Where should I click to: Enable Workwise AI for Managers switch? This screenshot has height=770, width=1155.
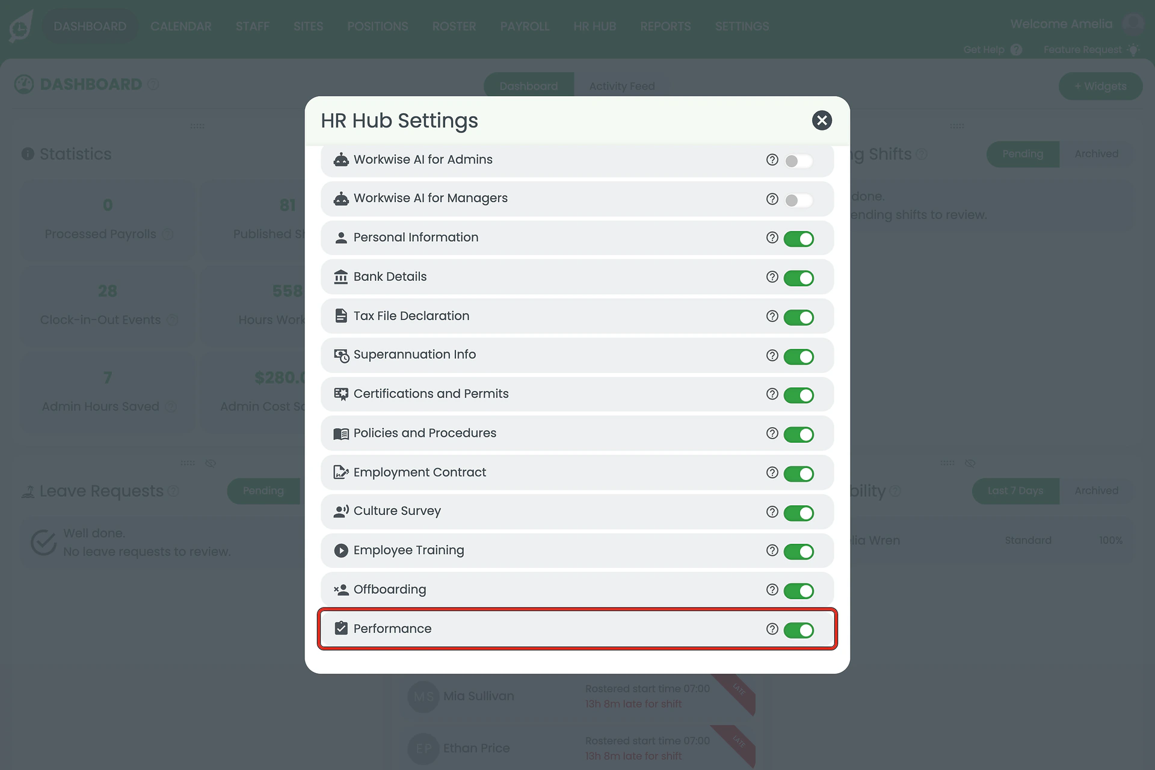[x=798, y=200]
